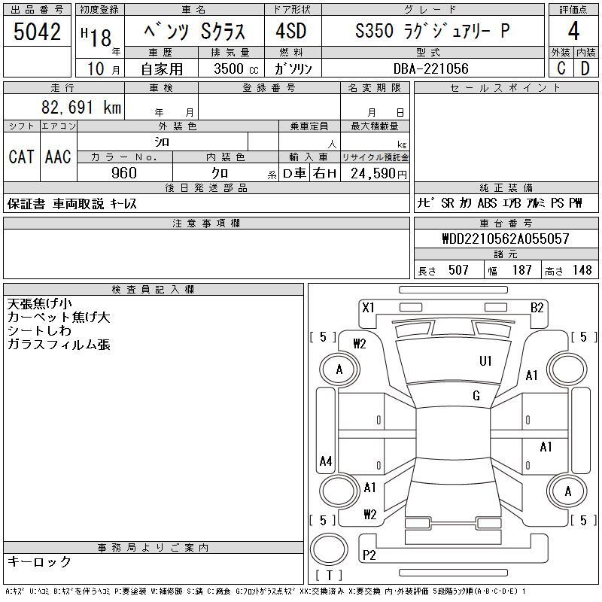Click the office notice キーロック

pyautogui.click(x=39, y=561)
